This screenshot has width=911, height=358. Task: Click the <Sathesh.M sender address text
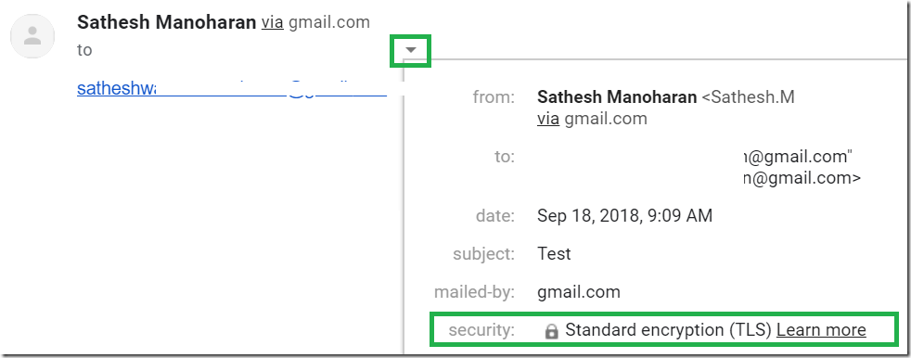pos(749,97)
